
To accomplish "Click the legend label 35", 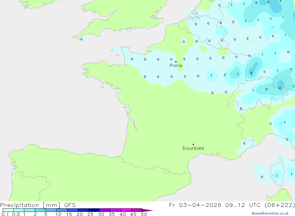I will (112, 214).
